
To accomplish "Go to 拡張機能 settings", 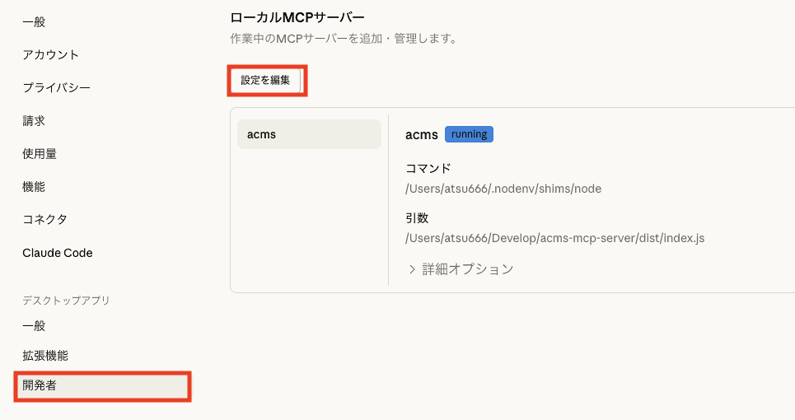I will [45, 356].
